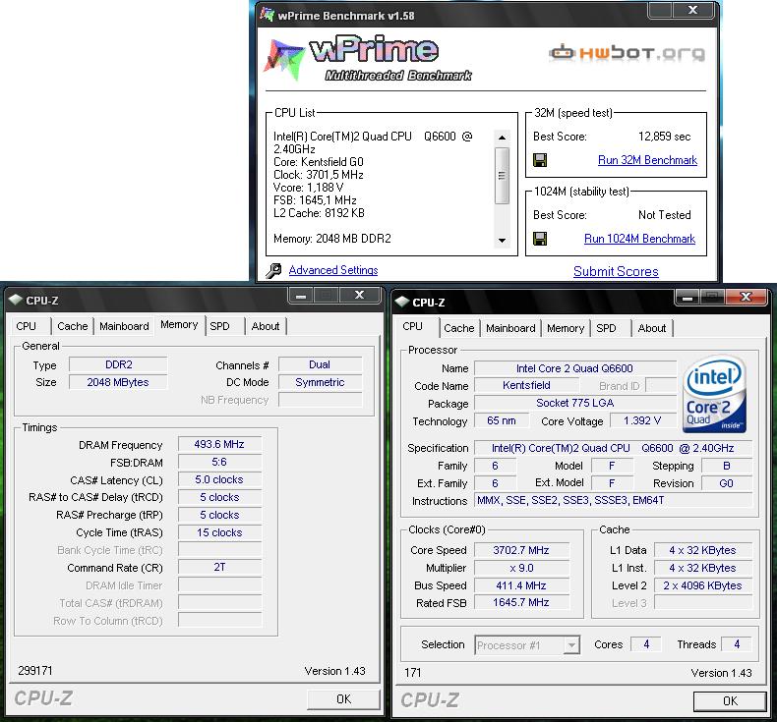Click Code Name Kentsfield field

[x=526, y=385]
